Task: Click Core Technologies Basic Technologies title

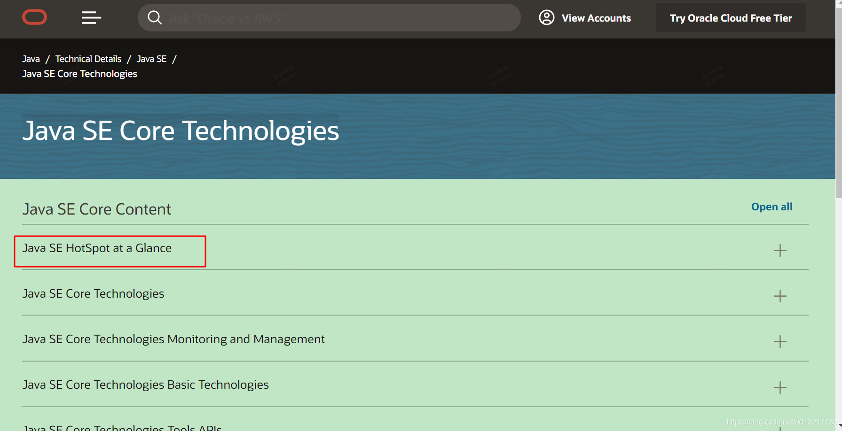Action: click(145, 385)
